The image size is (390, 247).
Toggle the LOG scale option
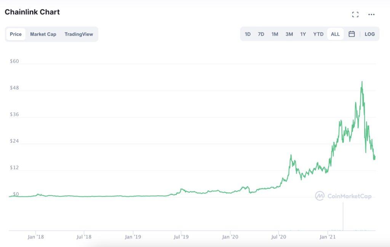pos(369,34)
